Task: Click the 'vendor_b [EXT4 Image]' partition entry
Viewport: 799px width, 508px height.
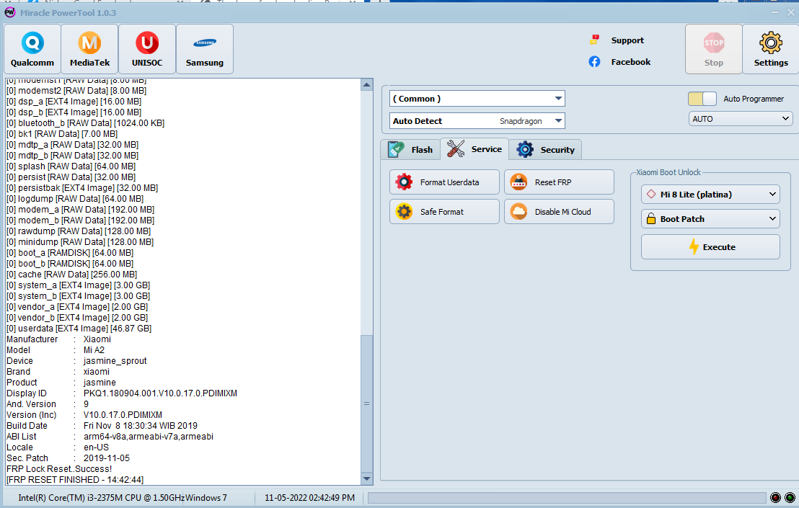Action: click(x=77, y=318)
